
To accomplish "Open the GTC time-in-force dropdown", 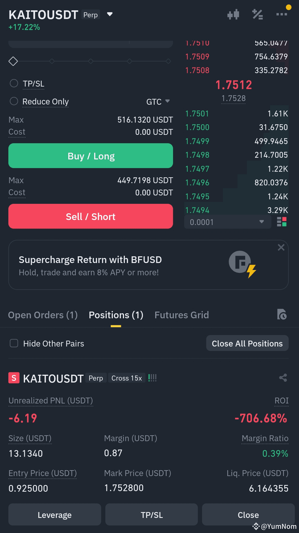I will pyautogui.click(x=158, y=102).
